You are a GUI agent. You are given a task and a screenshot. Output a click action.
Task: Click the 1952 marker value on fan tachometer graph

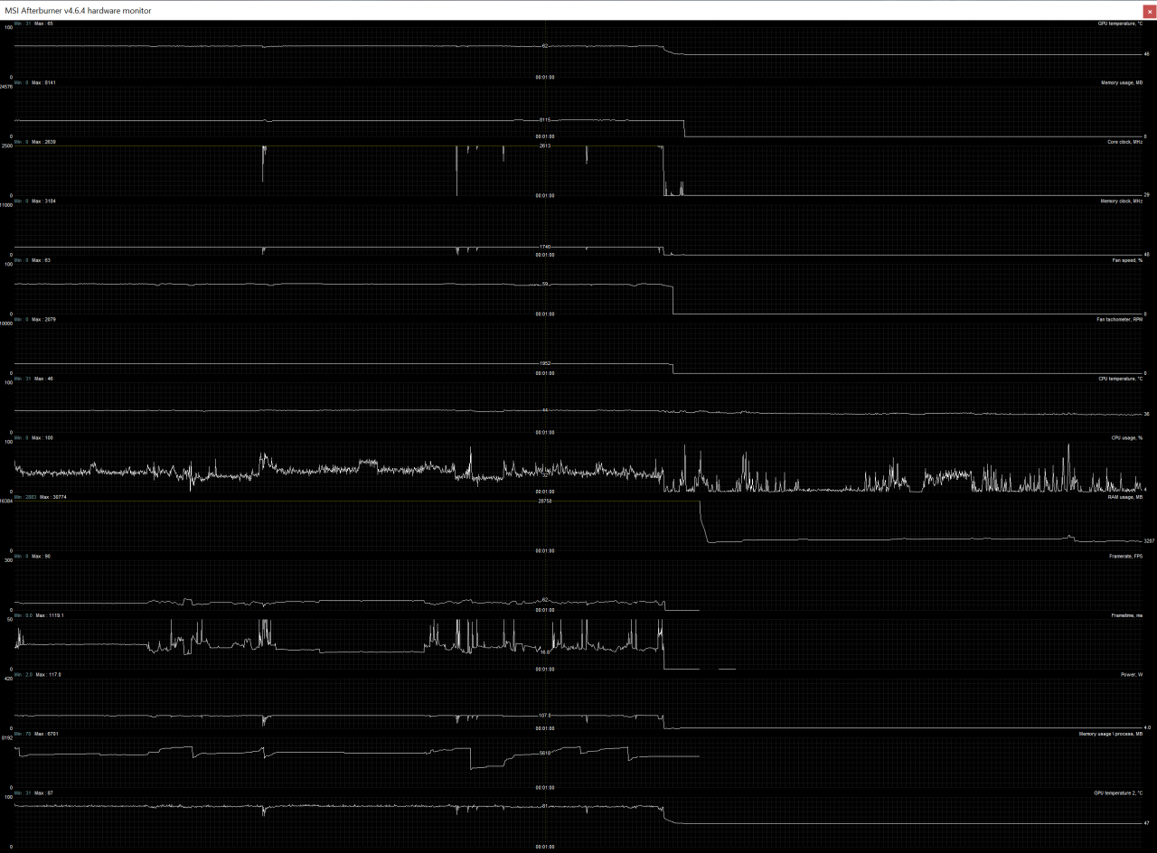point(545,363)
